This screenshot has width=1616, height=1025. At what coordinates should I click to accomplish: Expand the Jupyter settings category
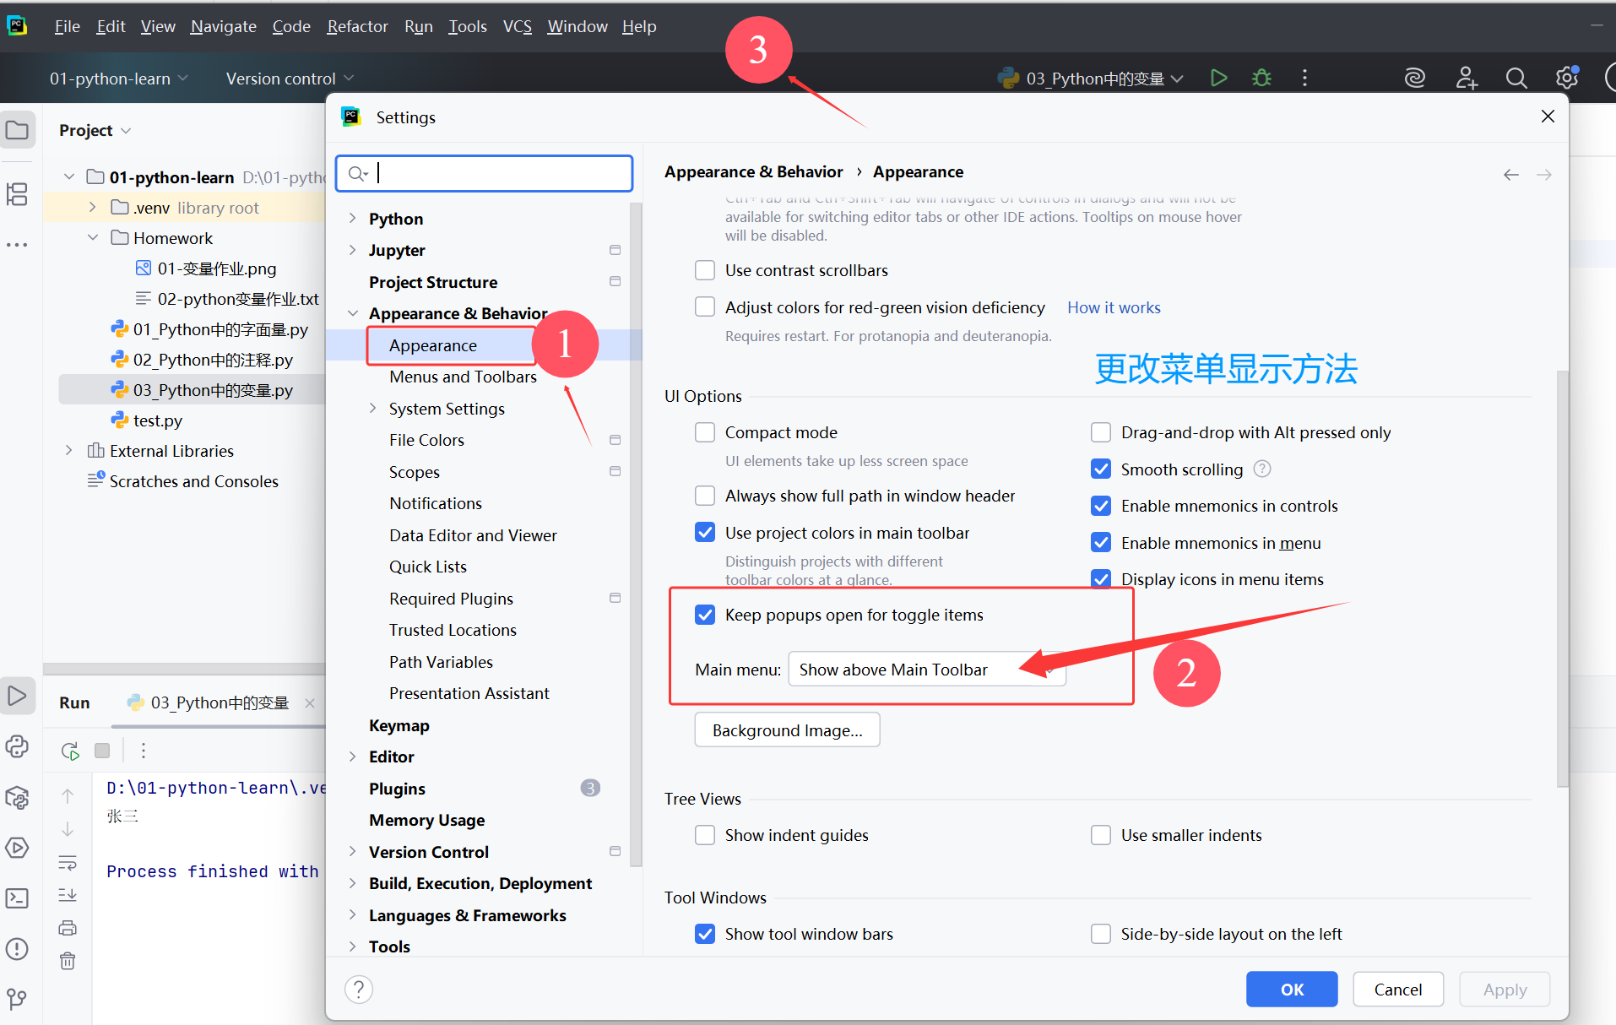pos(353,250)
